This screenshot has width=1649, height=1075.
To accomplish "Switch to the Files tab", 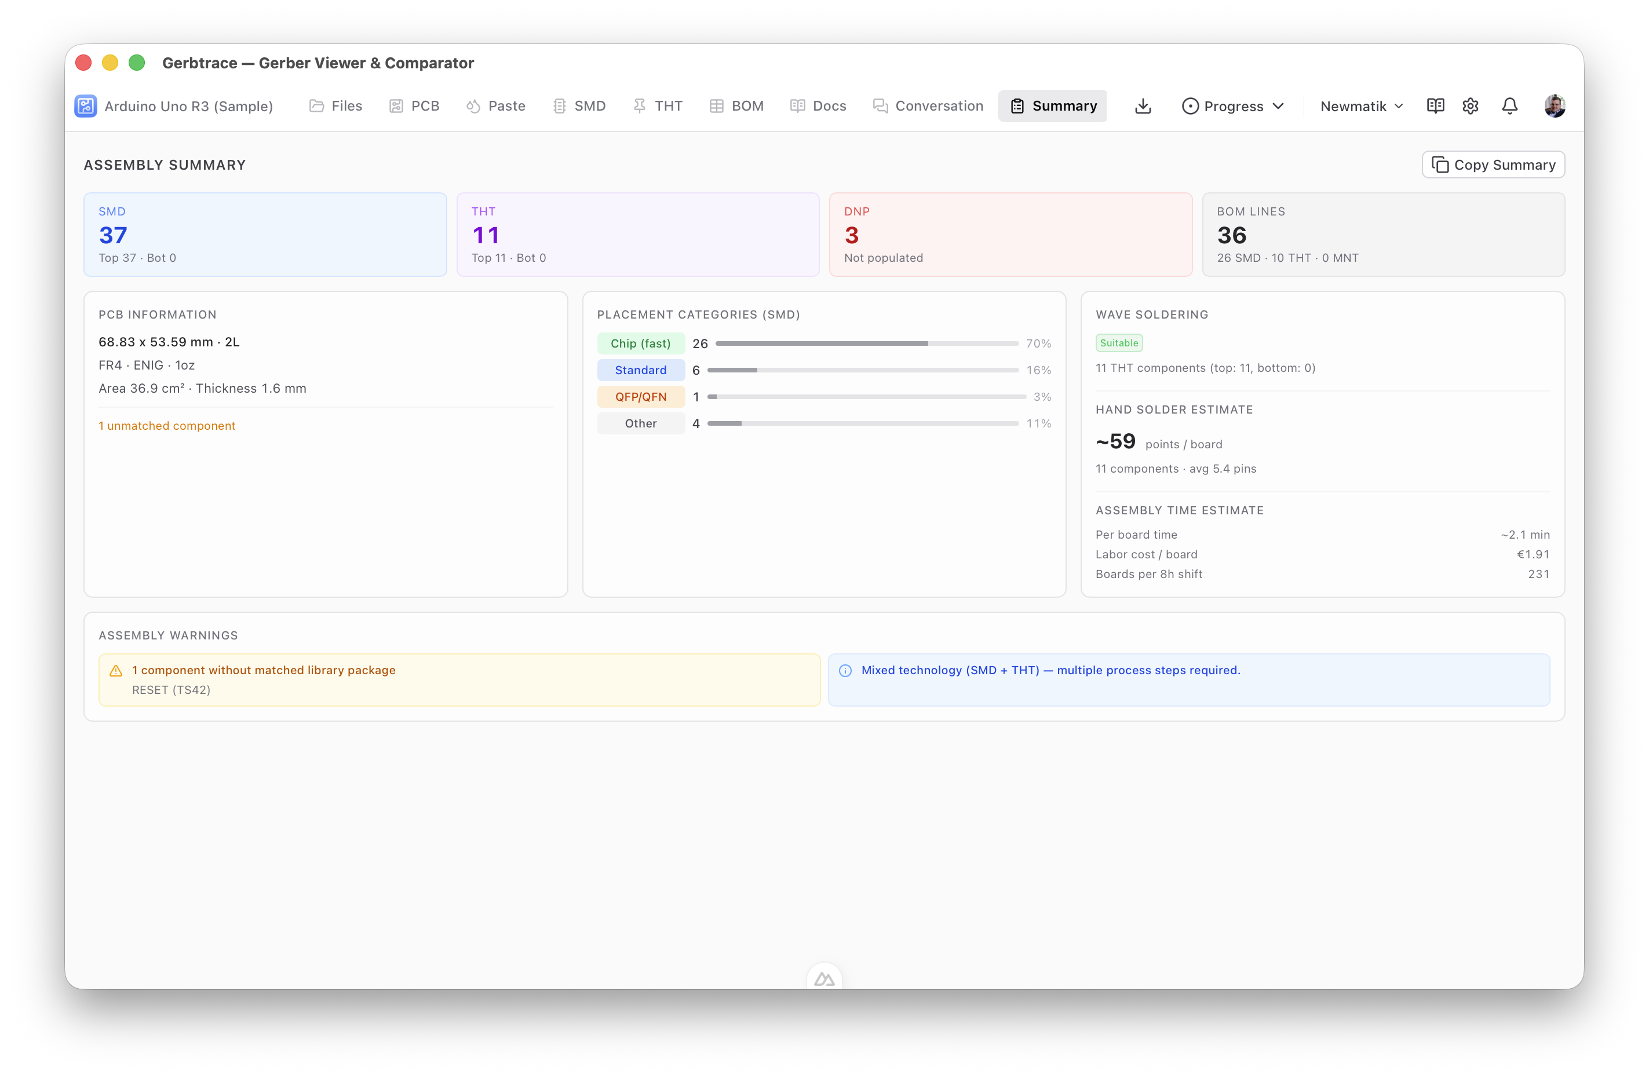I will coord(336,106).
